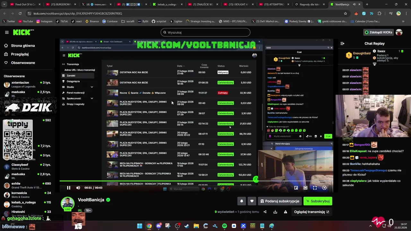Open Steam from the taskbar
Screen dimensions: 411x231
187,226
